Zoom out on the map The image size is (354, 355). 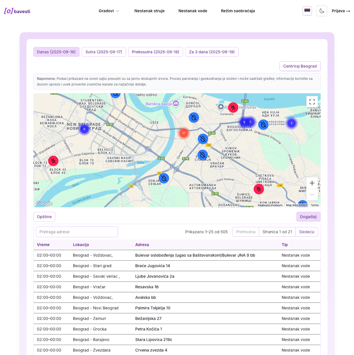pyautogui.click(x=312, y=195)
